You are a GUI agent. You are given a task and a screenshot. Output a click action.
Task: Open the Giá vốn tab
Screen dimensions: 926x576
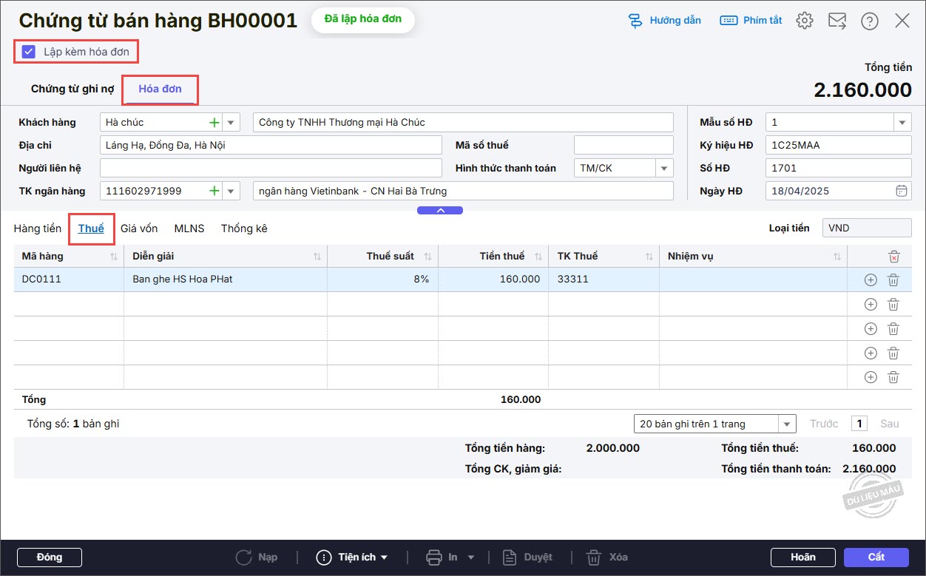(x=139, y=228)
